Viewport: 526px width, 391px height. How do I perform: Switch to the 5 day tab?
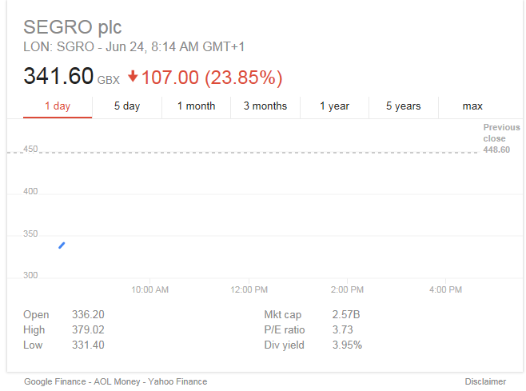point(127,106)
